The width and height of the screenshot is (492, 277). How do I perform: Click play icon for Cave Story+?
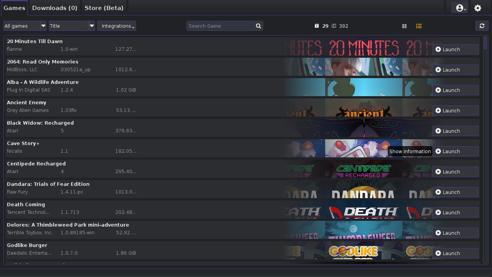(438, 151)
